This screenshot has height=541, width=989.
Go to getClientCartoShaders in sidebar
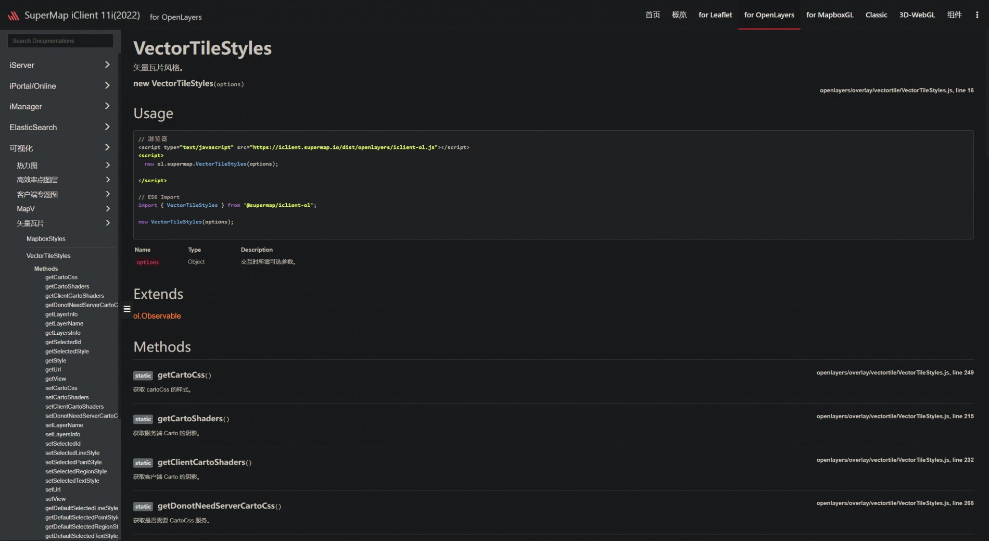tap(74, 296)
